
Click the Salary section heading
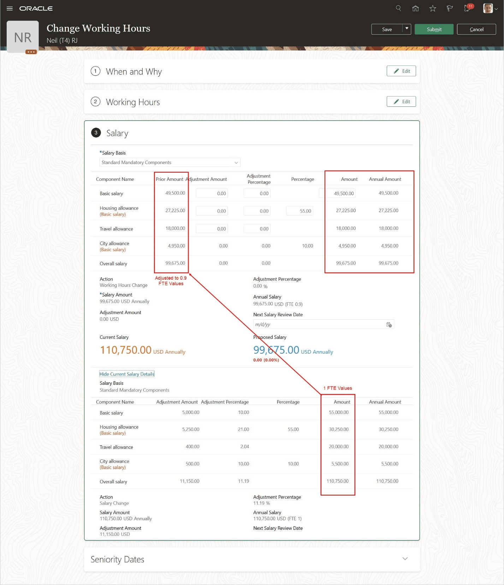(117, 133)
